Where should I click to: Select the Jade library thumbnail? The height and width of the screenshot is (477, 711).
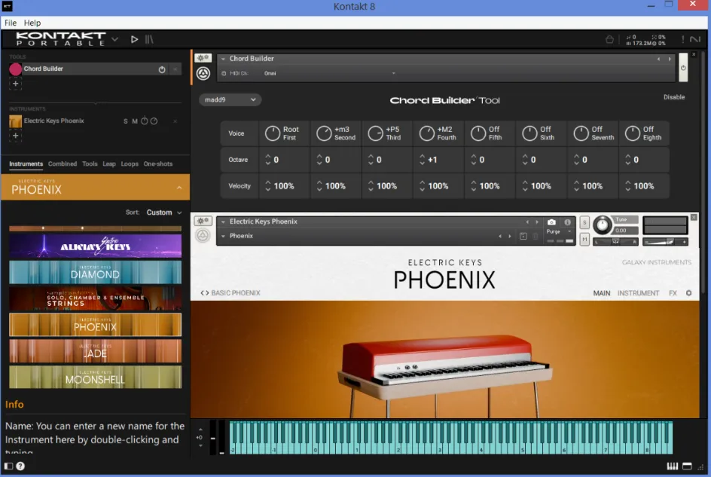(x=95, y=351)
